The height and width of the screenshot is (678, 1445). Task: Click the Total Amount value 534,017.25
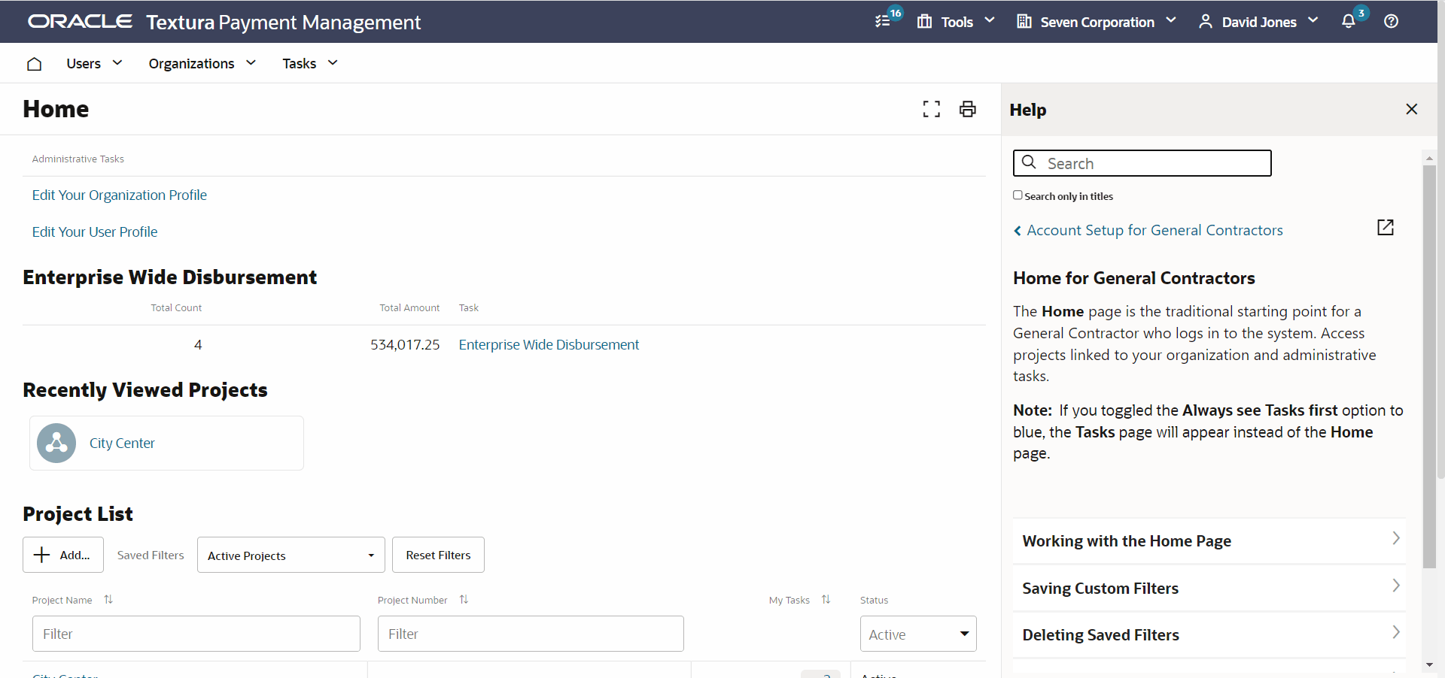tap(405, 344)
